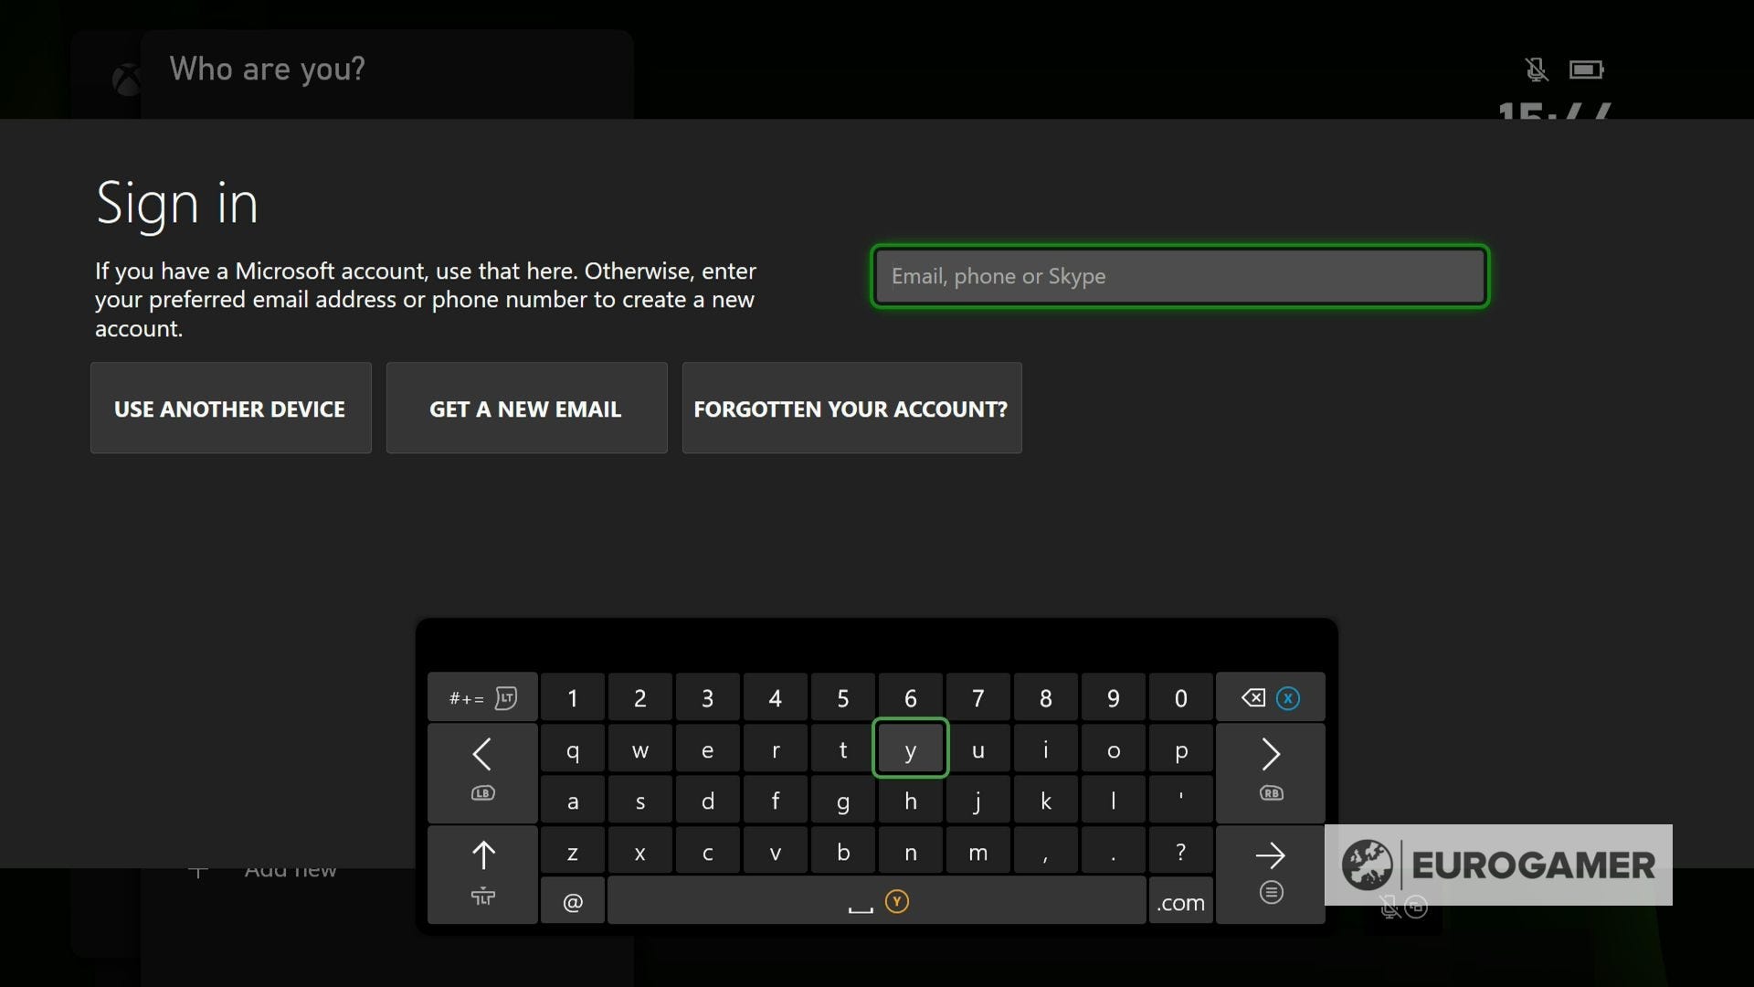This screenshot has width=1754, height=987.
Task: Click the Email, phone or Skype input field
Action: pyautogui.click(x=1178, y=276)
